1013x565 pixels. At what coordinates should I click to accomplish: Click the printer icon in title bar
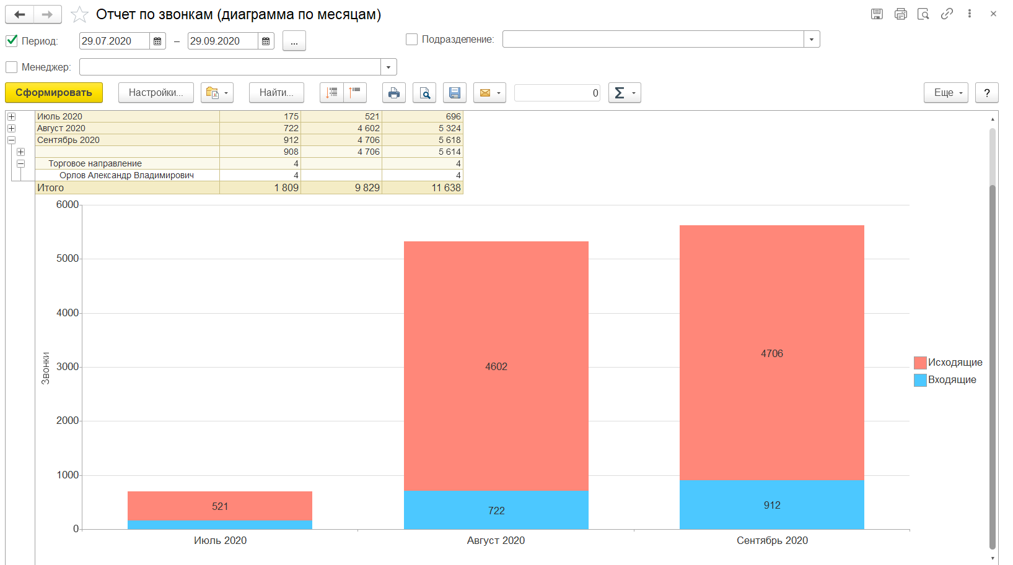(x=900, y=14)
